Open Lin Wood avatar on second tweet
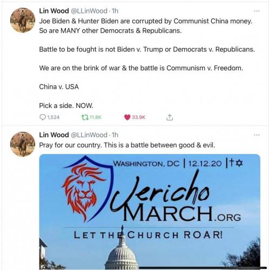 23,144
